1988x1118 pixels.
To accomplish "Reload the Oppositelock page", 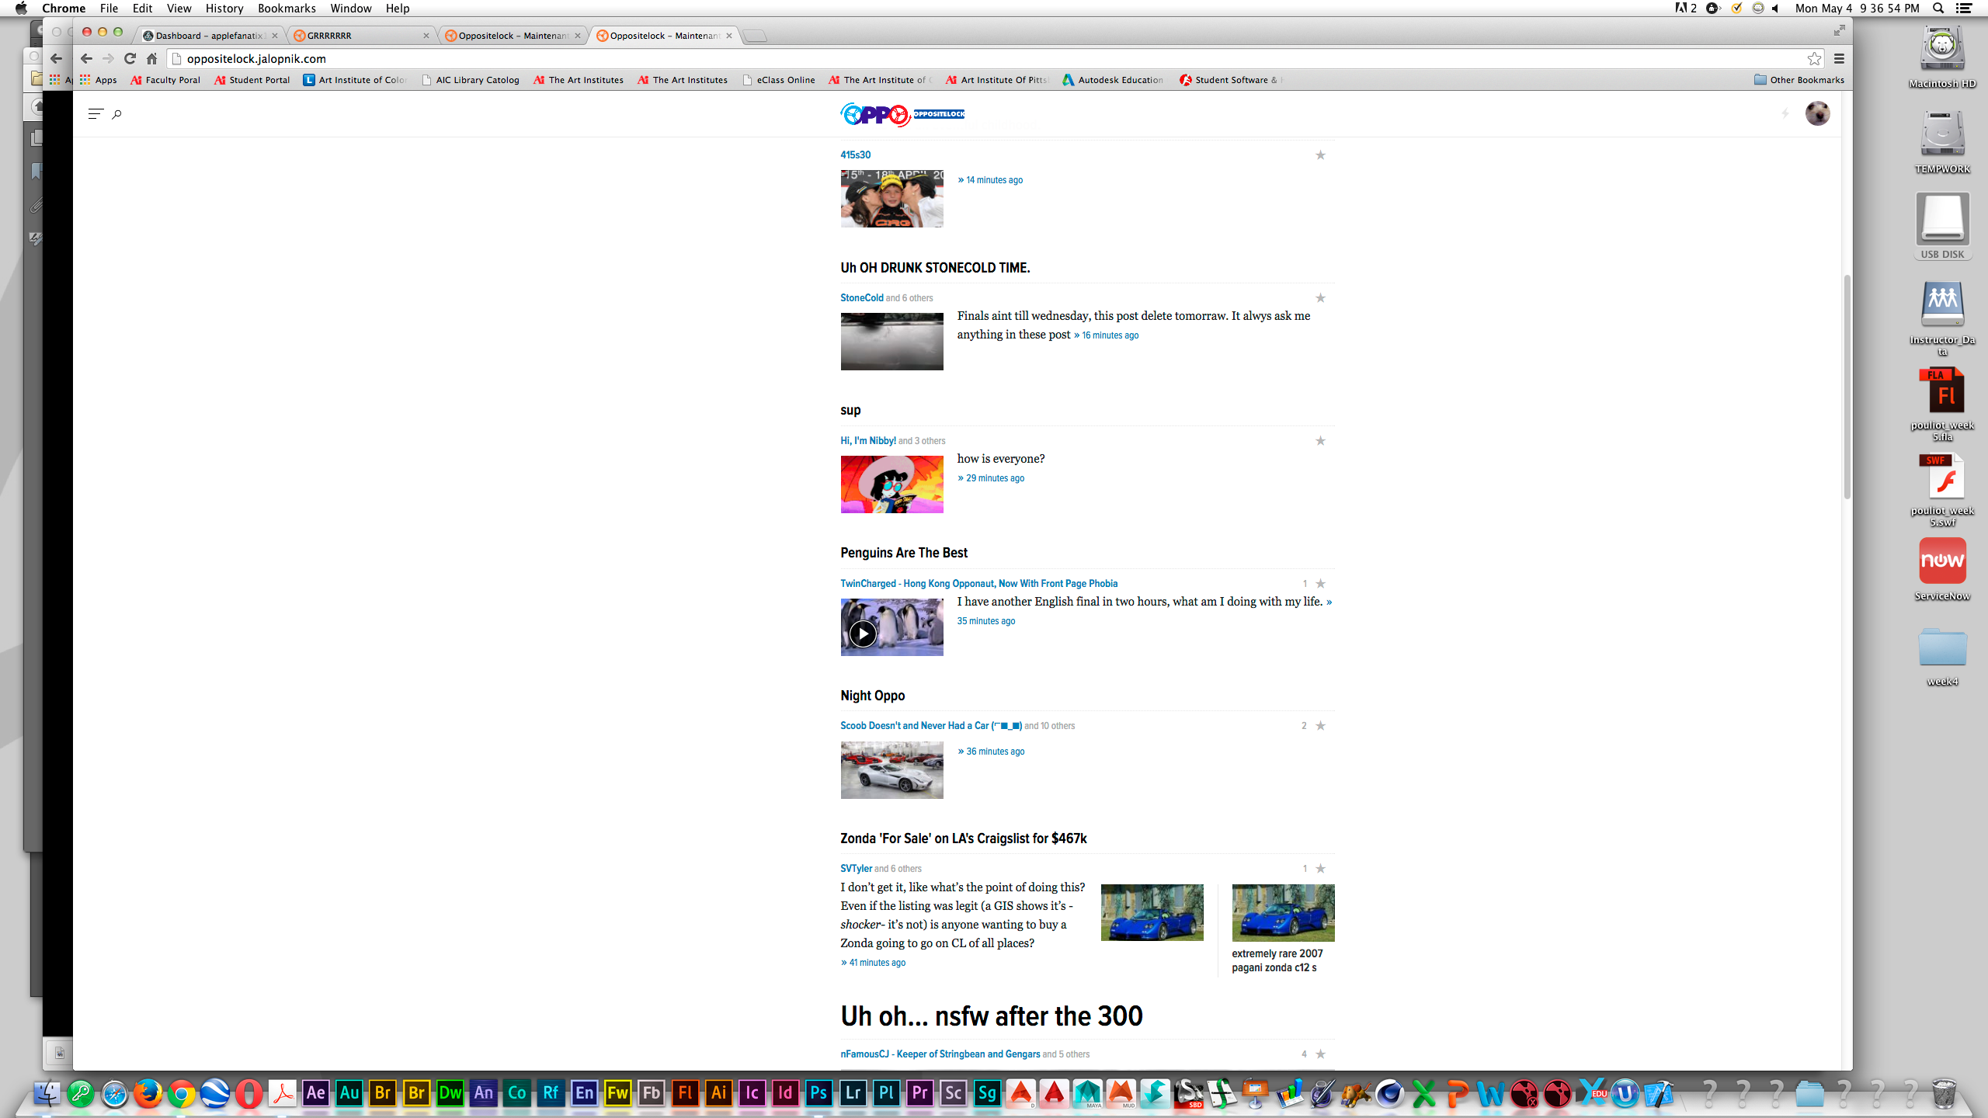I will pos(130,58).
